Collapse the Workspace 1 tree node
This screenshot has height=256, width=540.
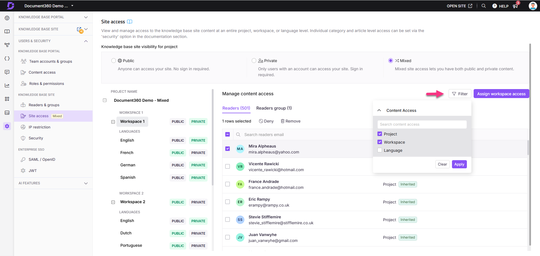tap(113, 122)
